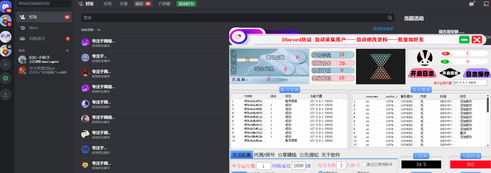
Task: Click the rabbit avatar in tool window
Action: 425,57
